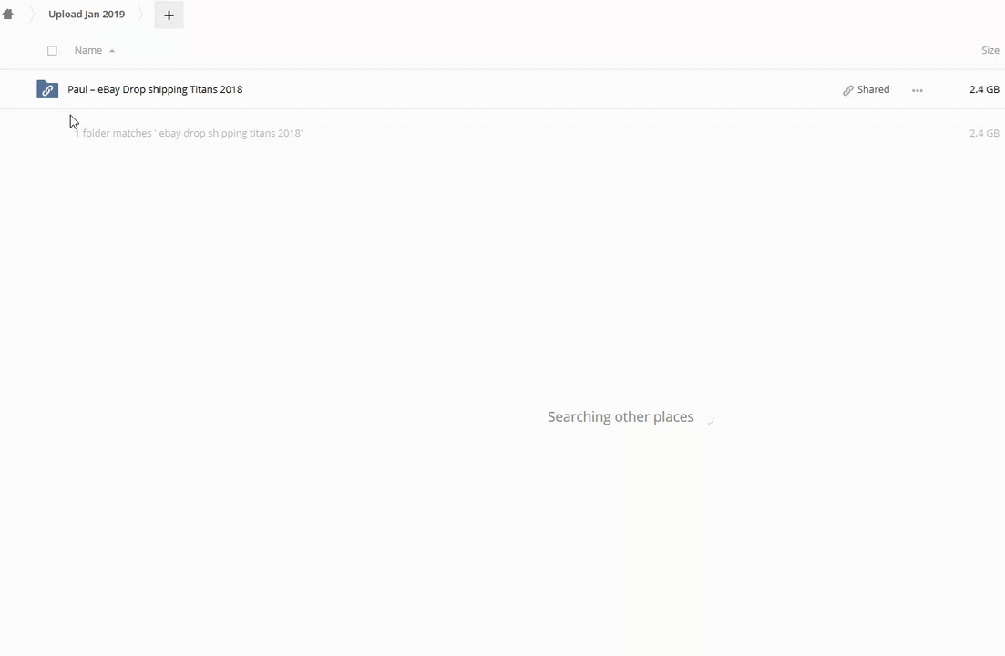This screenshot has width=1005, height=656.
Task: Click the Searching other places message
Action: tap(620, 417)
